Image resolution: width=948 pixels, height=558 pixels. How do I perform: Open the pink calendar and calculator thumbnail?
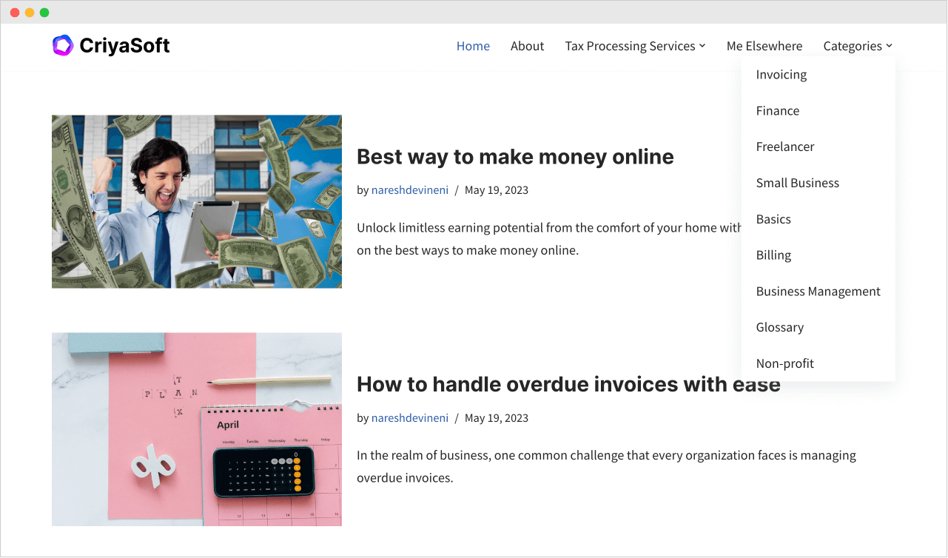[x=197, y=429]
